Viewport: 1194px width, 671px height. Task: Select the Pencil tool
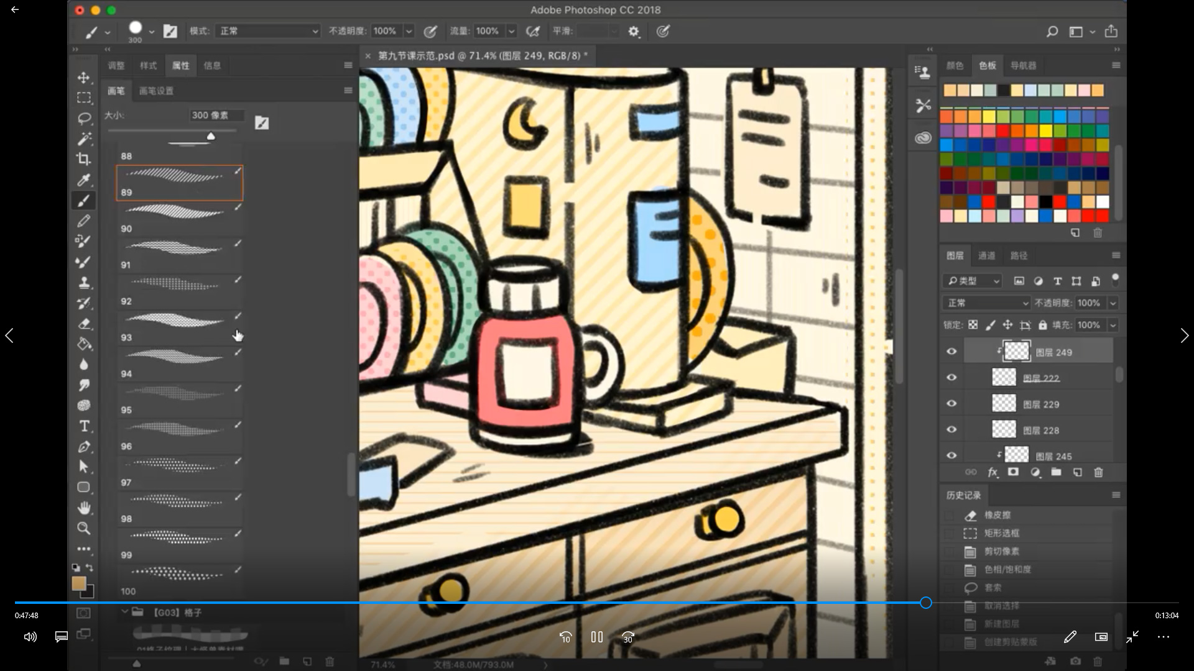point(83,221)
